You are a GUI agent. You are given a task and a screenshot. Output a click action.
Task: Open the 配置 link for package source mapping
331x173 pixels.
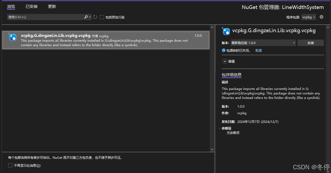click(258, 50)
